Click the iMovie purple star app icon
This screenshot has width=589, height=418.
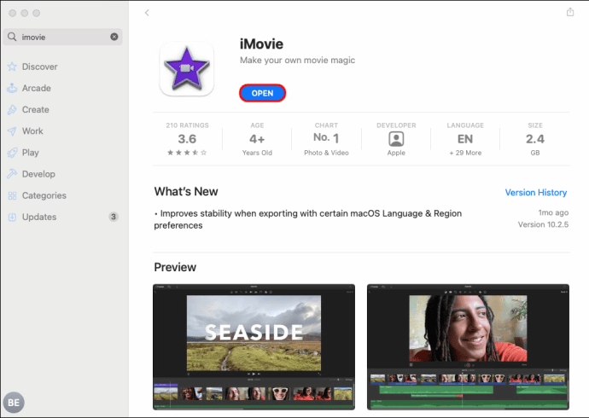tap(187, 69)
